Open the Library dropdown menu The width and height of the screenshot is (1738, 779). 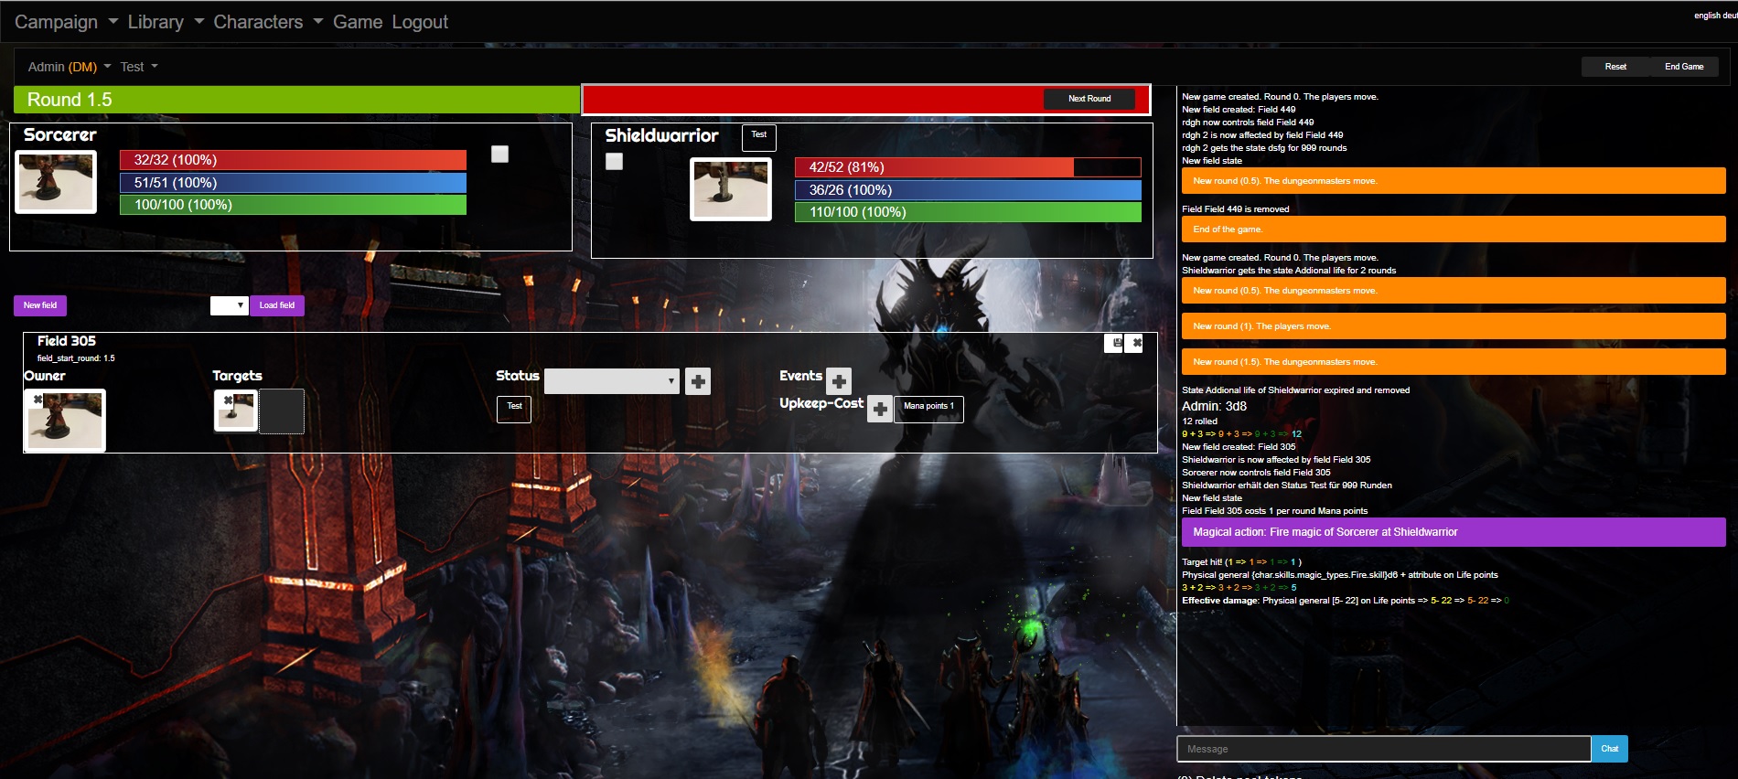[x=166, y=22]
